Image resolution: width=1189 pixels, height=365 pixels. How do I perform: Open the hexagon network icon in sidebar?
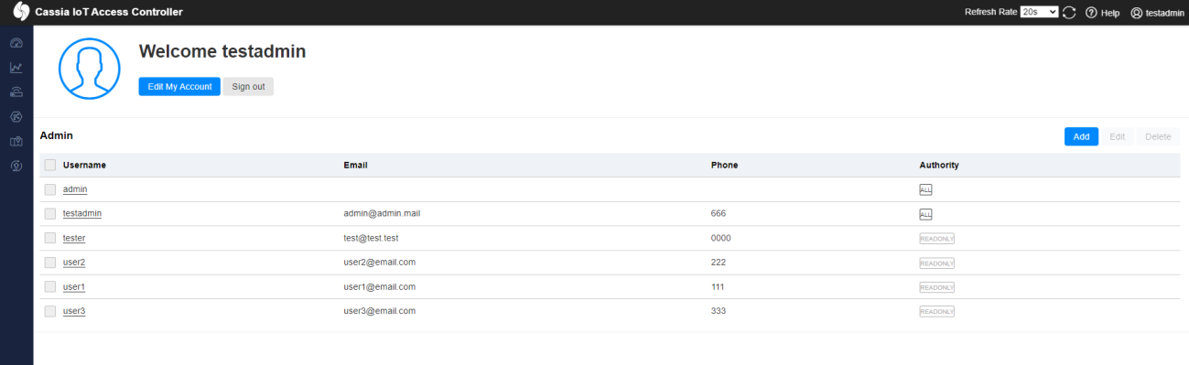click(x=16, y=116)
